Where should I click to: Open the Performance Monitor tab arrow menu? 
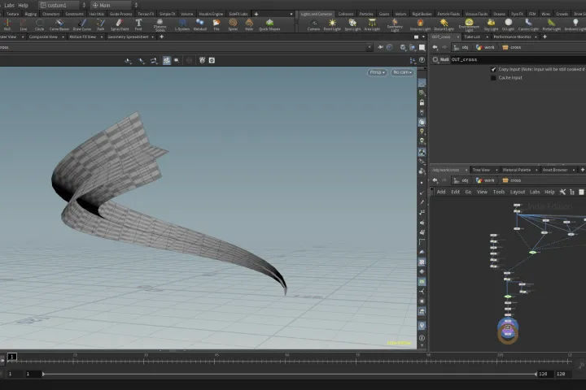[536, 37]
